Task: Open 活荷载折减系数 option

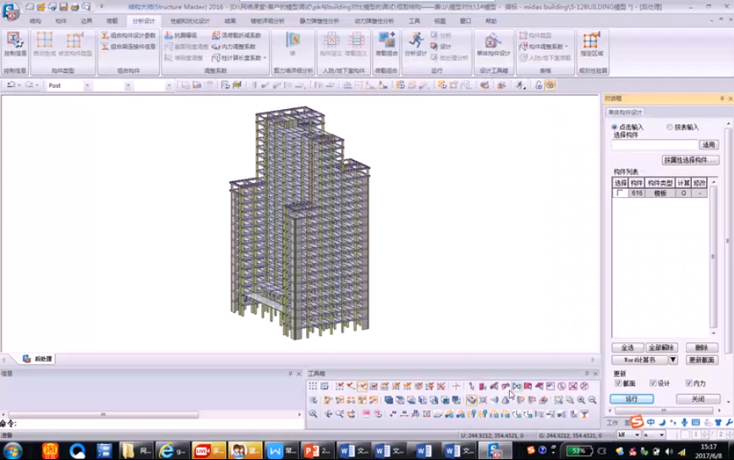Action: click(237, 36)
